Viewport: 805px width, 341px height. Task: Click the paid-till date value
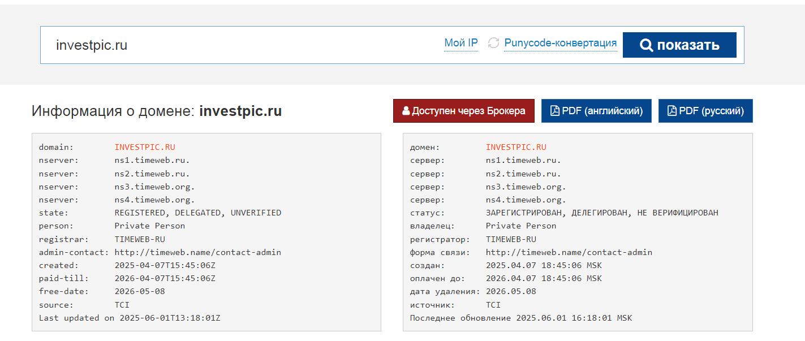pos(165,278)
